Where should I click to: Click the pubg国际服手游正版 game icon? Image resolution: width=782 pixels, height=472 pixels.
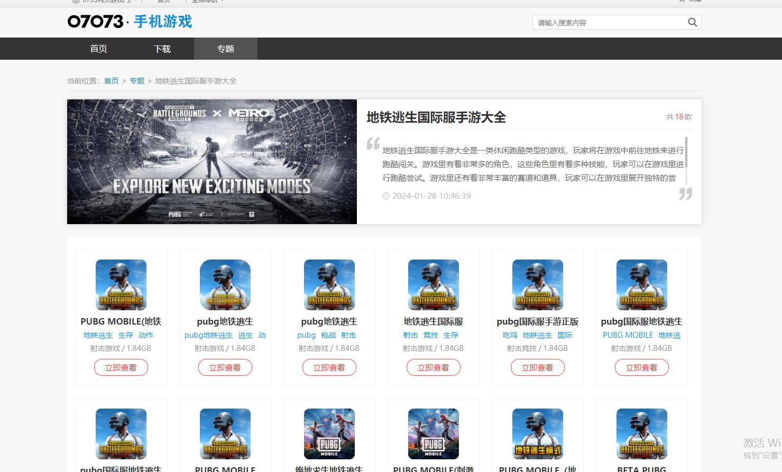pyautogui.click(x=537, y=284)
